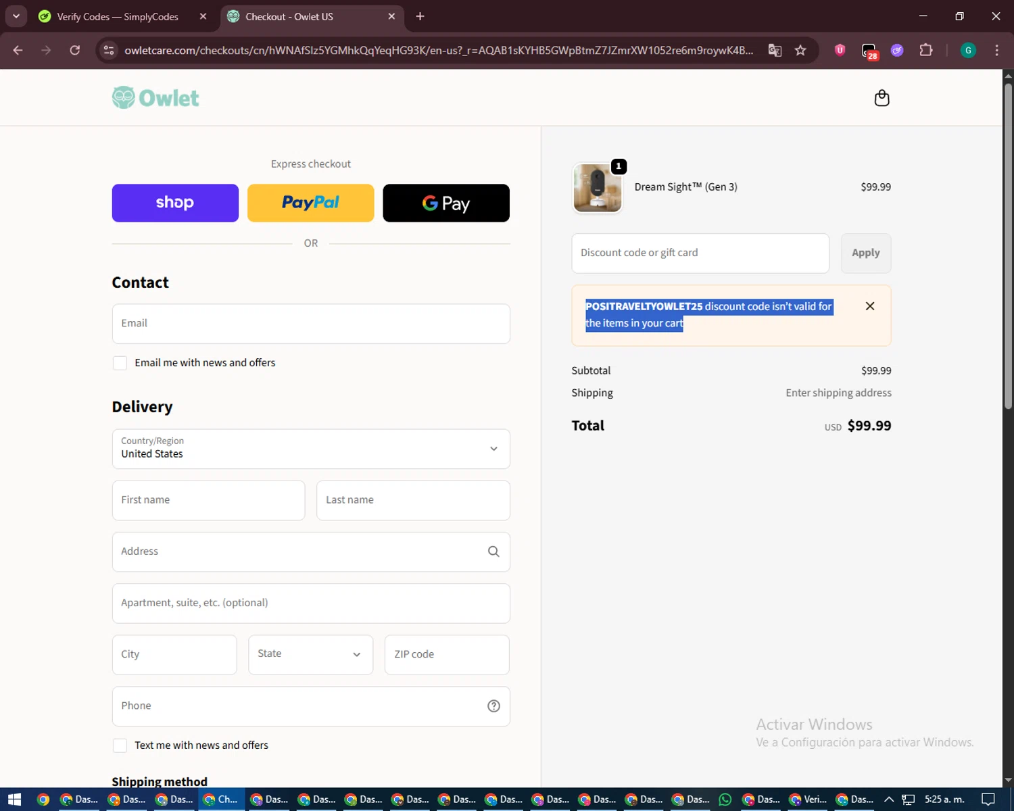Screen dimensions: 1014x811
Task: Open the Ch... Chrome taskbar window
Action: click(x=221, y=800)
